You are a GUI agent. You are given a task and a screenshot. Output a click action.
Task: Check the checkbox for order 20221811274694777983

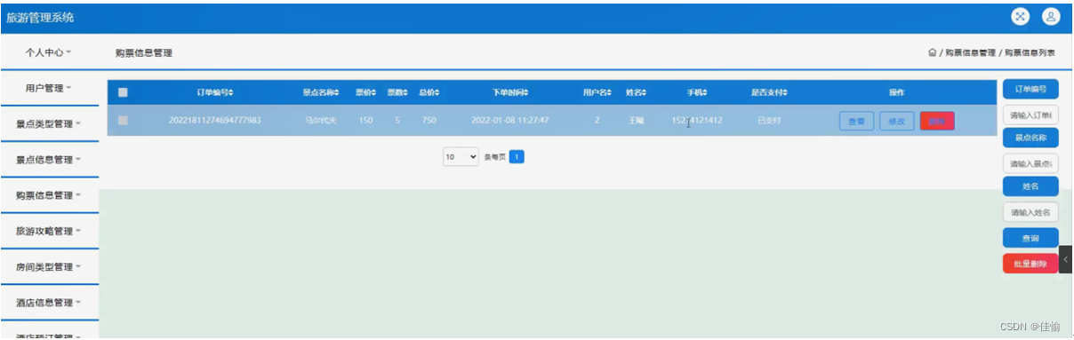[123, 120]
